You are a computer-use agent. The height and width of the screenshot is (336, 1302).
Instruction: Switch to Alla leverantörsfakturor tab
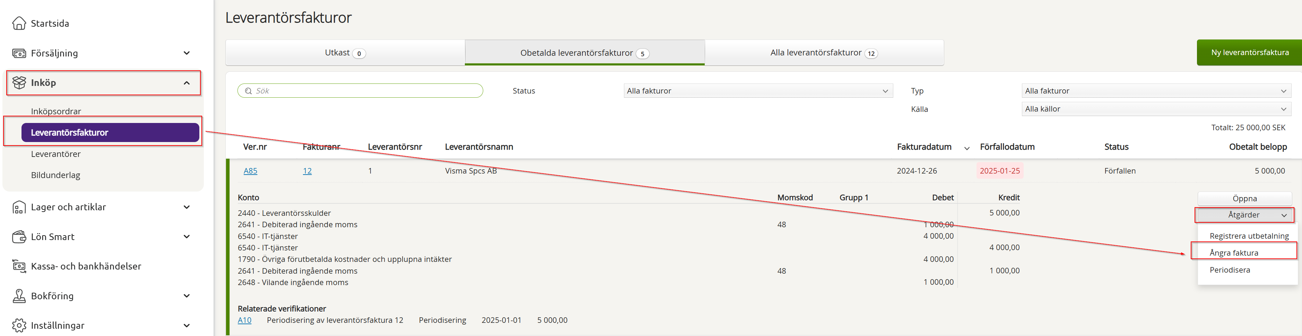coord(824,53)
